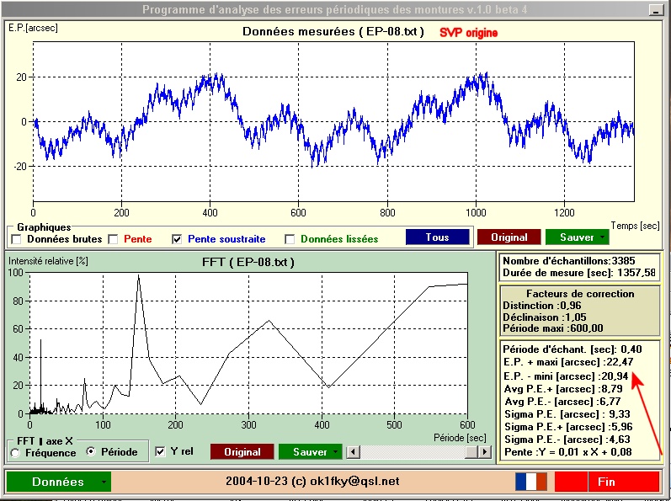Screen dimensions: 671x501
Task: Click the upper Sauver button for measured data
Action: pyautogui.click(x=578, y=237)
